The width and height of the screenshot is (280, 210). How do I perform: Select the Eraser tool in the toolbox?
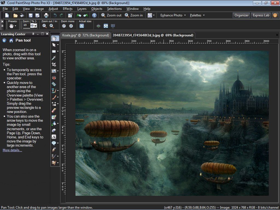click(54, 110)
